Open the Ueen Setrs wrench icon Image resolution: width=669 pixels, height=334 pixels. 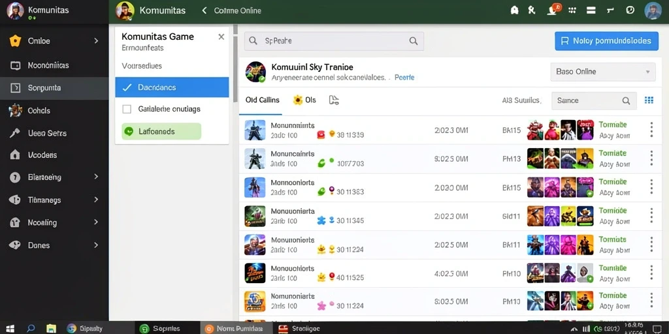(x=15, y=133)
